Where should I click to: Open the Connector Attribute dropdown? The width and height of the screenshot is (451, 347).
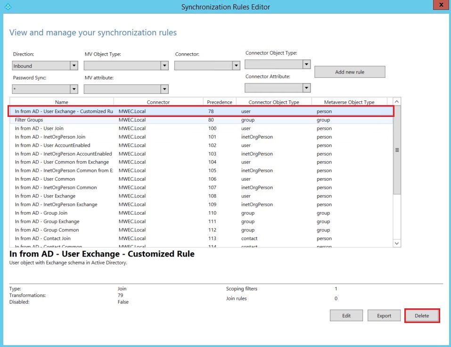(x=306, y=88)
